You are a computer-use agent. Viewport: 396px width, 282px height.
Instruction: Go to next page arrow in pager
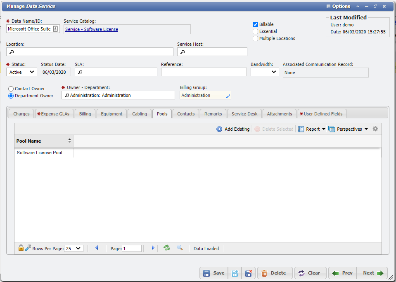[153, 248]
